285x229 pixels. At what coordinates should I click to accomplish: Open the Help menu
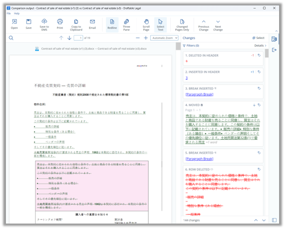click(17, 14)
